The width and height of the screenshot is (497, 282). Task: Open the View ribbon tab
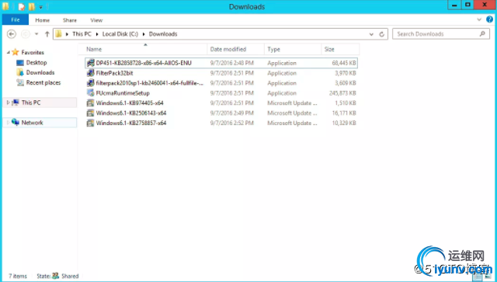click(96, 20)
